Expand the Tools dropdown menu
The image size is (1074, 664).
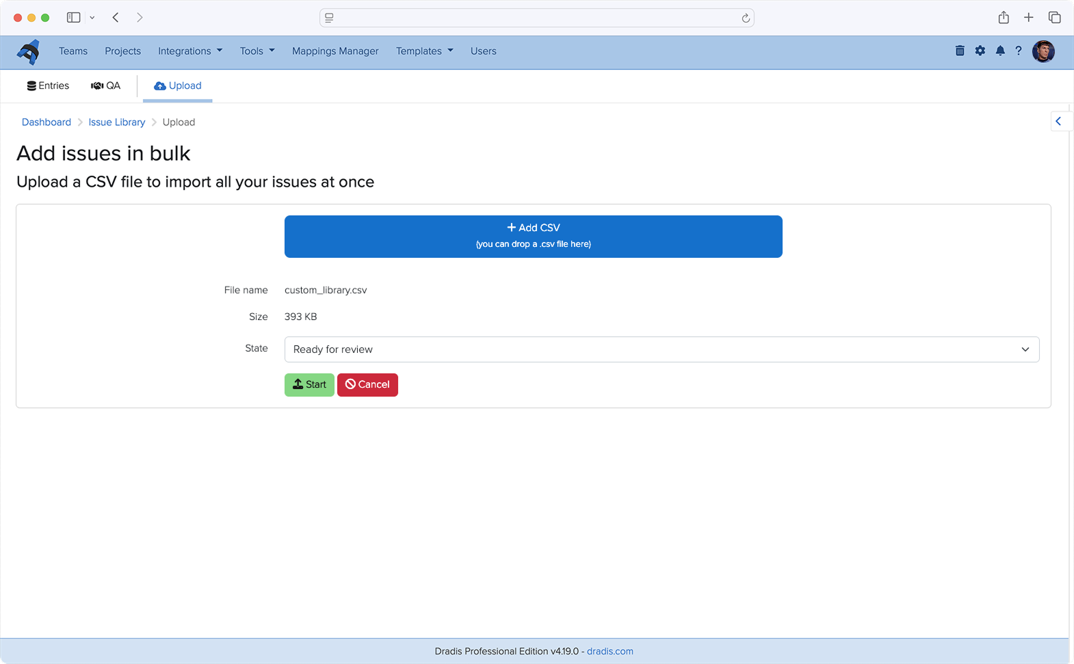[x=257, y=51]
